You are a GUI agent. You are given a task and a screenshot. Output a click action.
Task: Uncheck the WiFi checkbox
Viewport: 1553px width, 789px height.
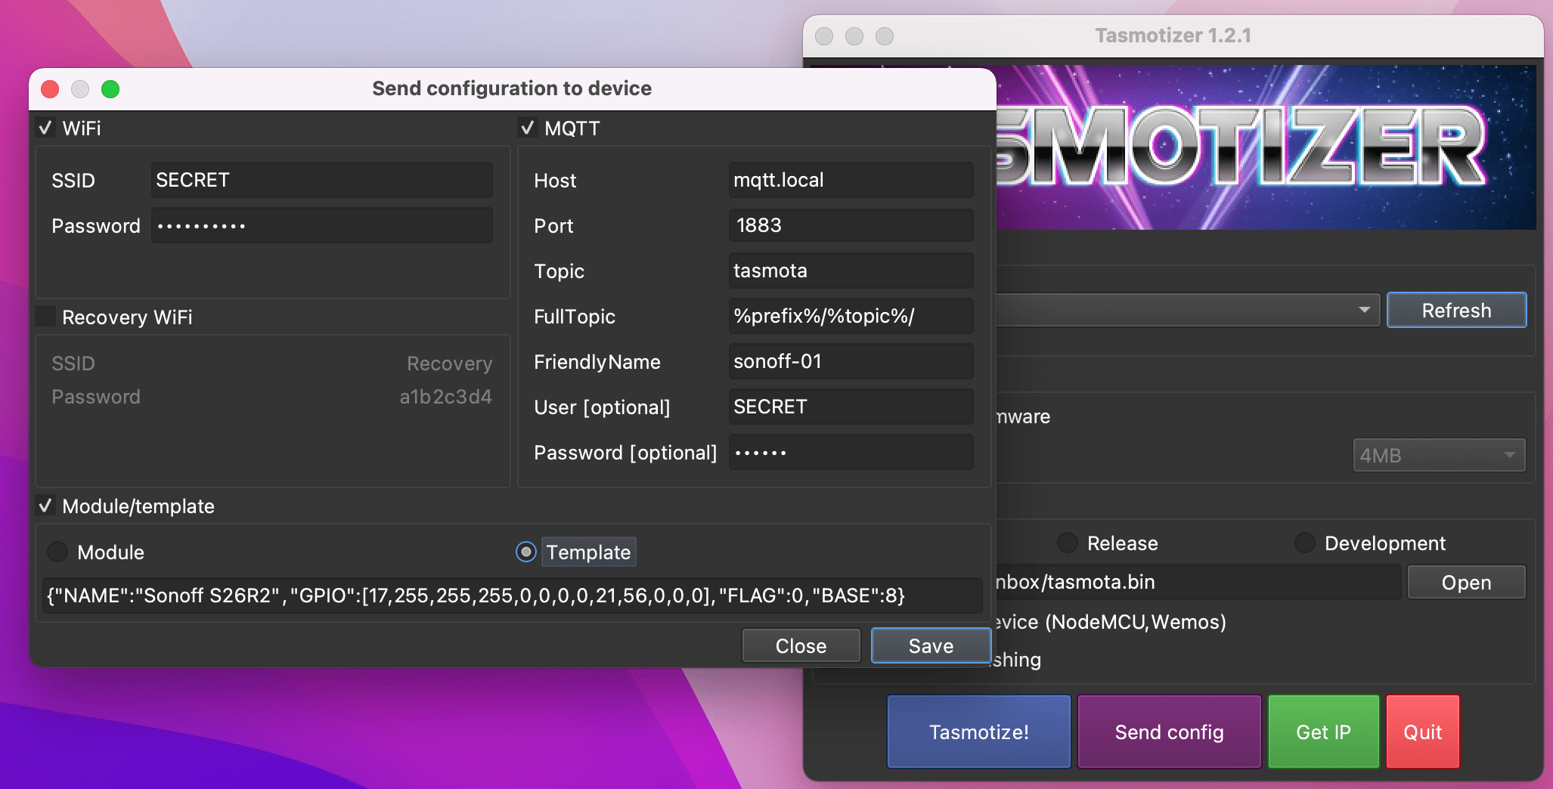click(x=46, y=128)
